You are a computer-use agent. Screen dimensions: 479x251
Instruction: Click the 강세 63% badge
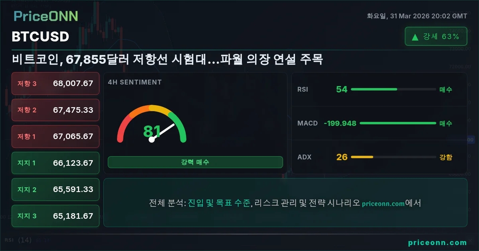point(436,37)
